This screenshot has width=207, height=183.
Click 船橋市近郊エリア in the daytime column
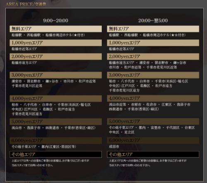click(24, 49)
